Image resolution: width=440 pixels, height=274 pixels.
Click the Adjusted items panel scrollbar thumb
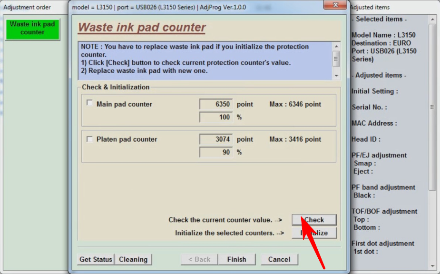[432, 107]
